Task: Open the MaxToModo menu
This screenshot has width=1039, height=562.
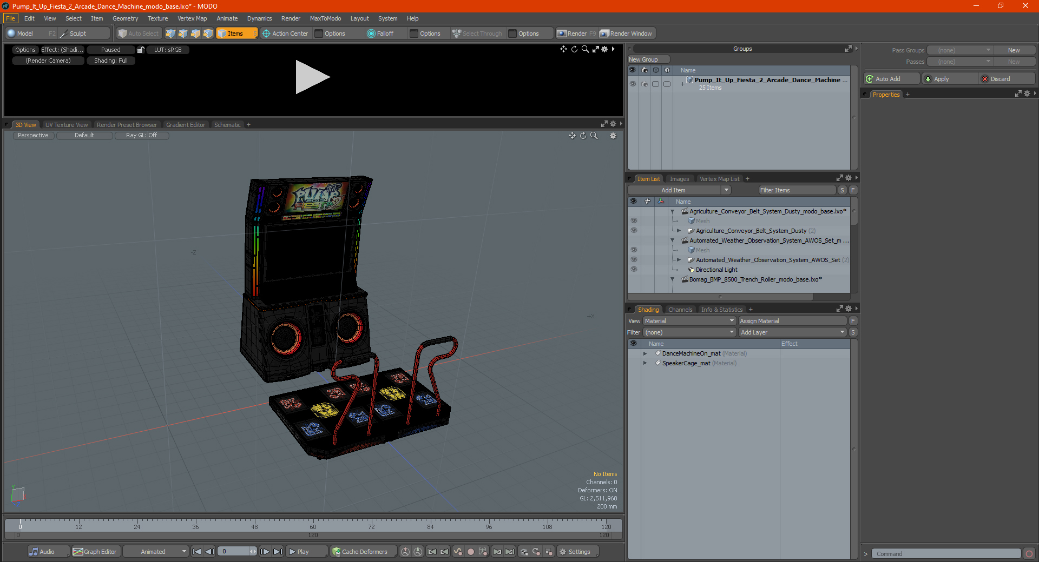Action: [x=325, y=18]
